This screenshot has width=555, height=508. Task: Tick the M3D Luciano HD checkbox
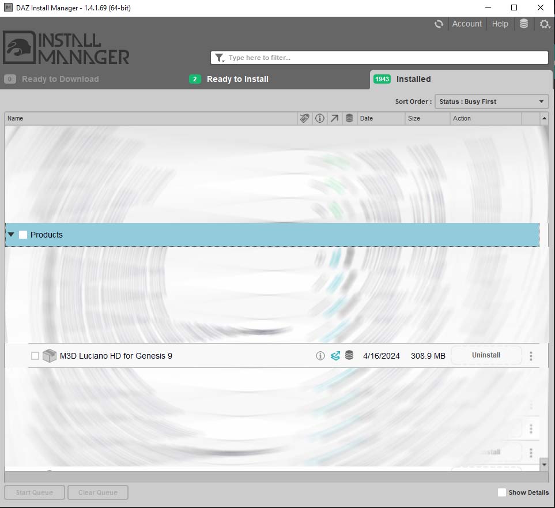[35, 356]
